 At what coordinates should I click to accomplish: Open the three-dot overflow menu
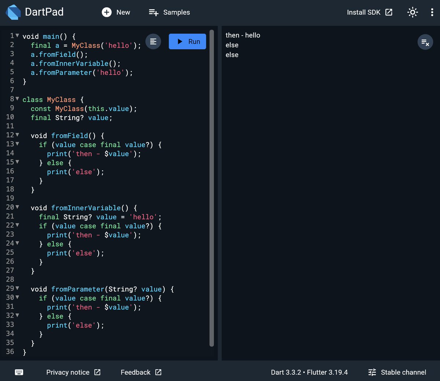tap(432, 12)
